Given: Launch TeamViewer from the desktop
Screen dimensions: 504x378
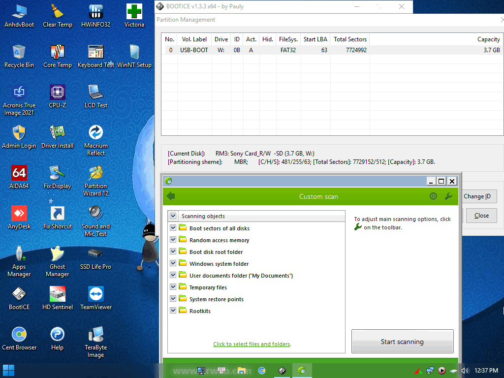Looking at the screenshot, I should click(x=96, y=298).
